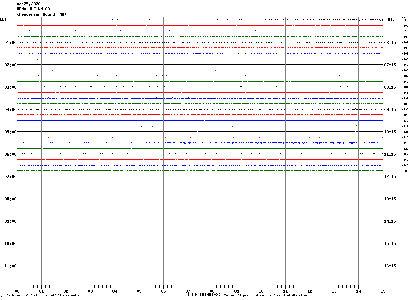This screenshot has width=410, height=300.
Task: Click the 10 minute axis tick label
Action: (x=261, y=291)
